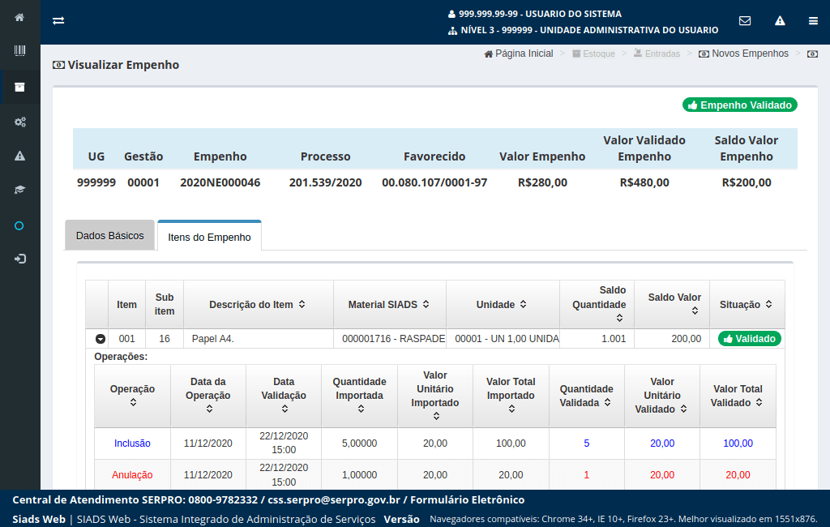Click processo value 201.539/2020
Viewport: 830px width, 527px height.
(326, 182)
